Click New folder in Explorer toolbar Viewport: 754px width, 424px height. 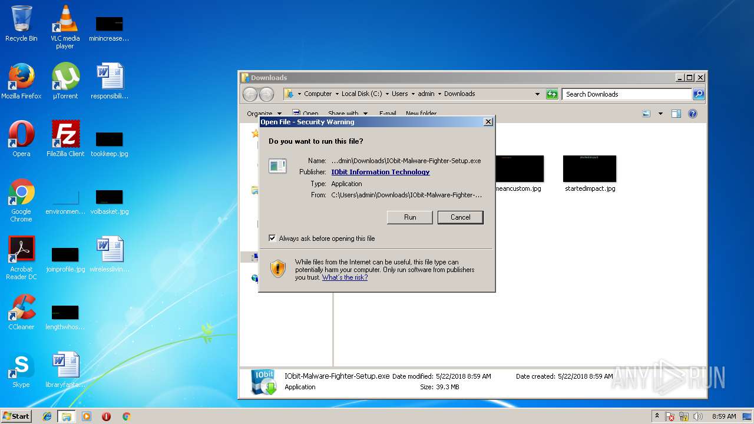tap(421, 114)
